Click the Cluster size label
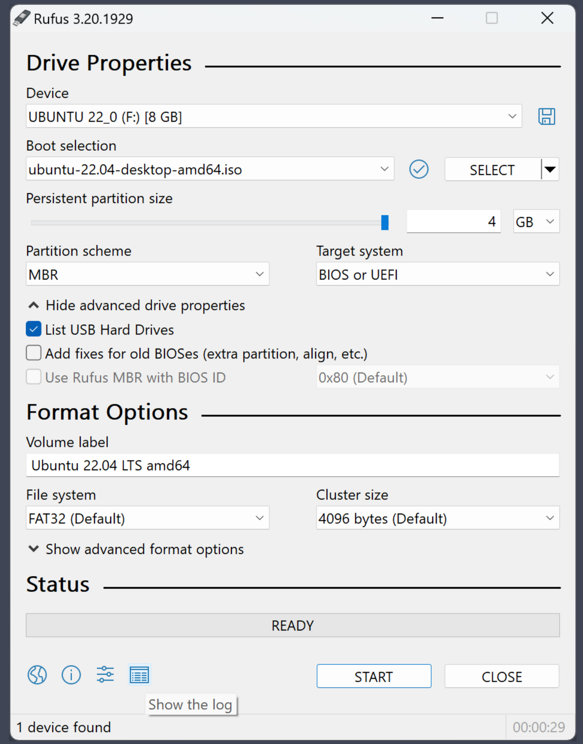This screenshot has height=744, width=583. [x=353, y=495]
